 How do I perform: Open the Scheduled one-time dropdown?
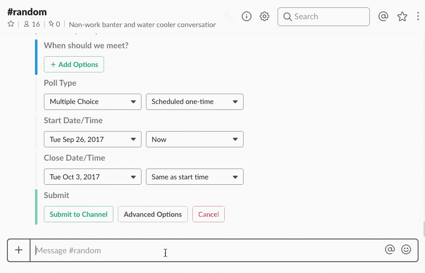pyautogui.click(x=195, y=102)
